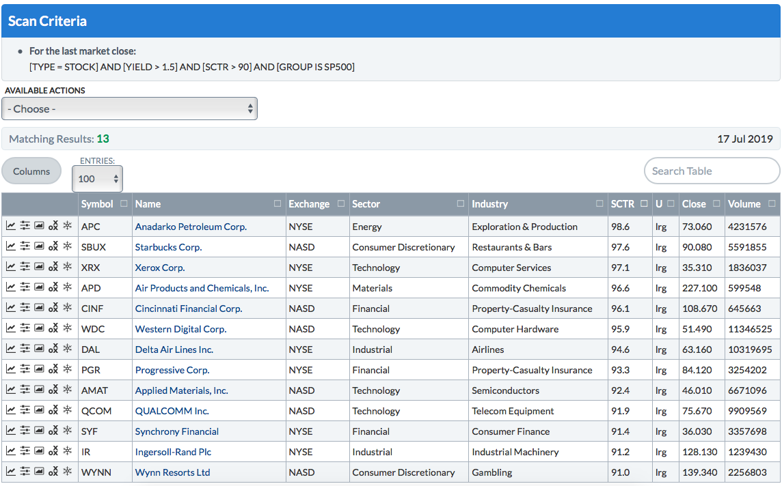Click the sliders icon in the SBUX row
The height and width of the screenshot is (486, 782).
25,247
